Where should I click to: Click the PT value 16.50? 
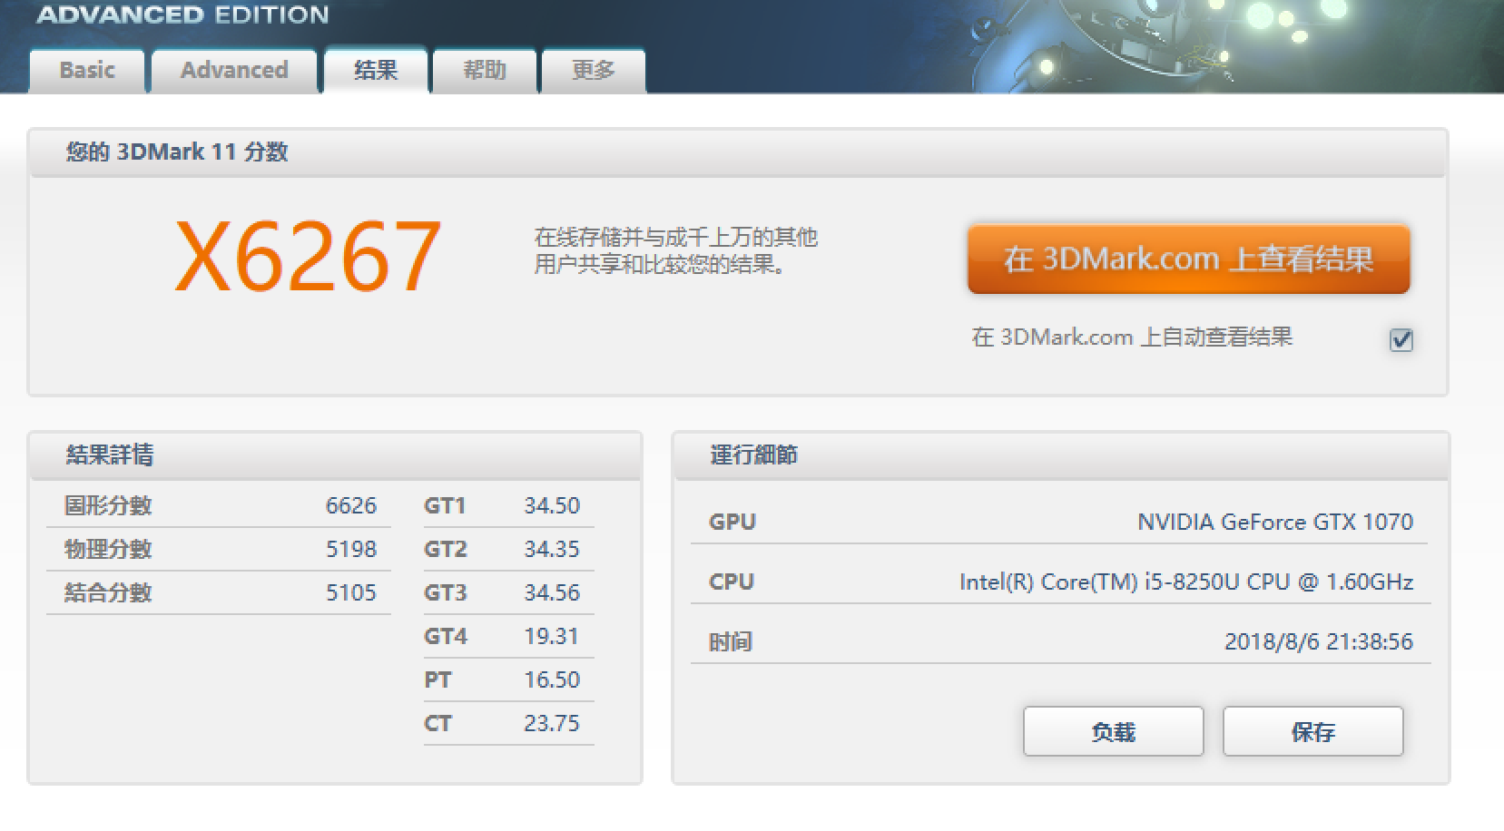pos(552,679)
